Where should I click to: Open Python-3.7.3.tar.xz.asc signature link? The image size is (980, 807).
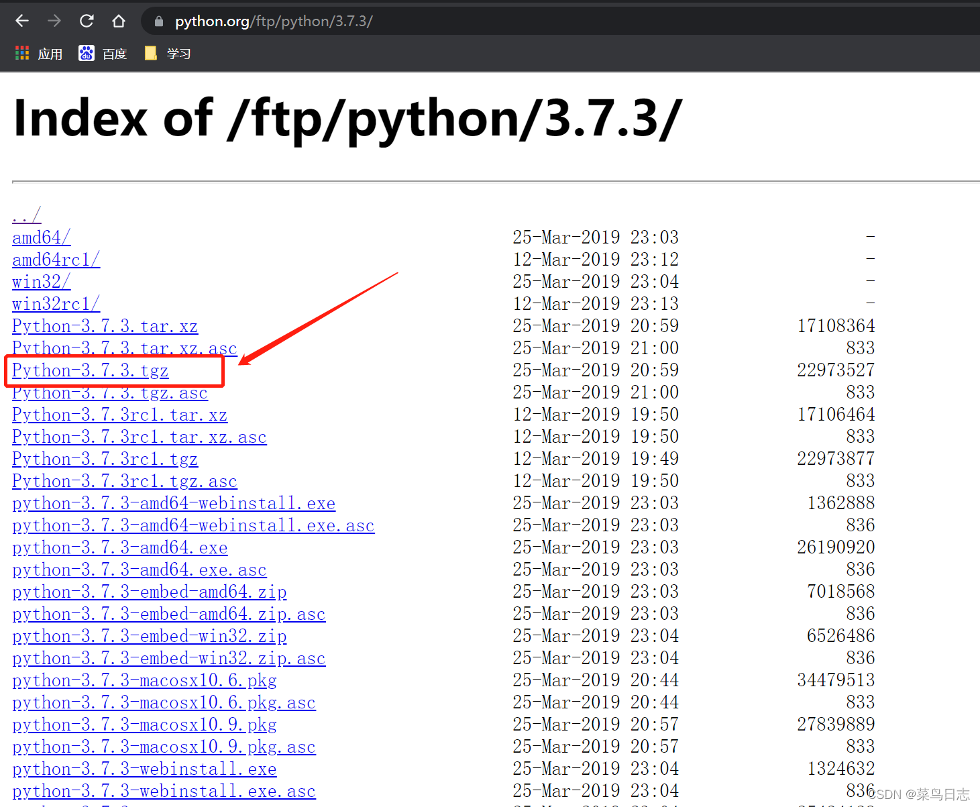125,348
